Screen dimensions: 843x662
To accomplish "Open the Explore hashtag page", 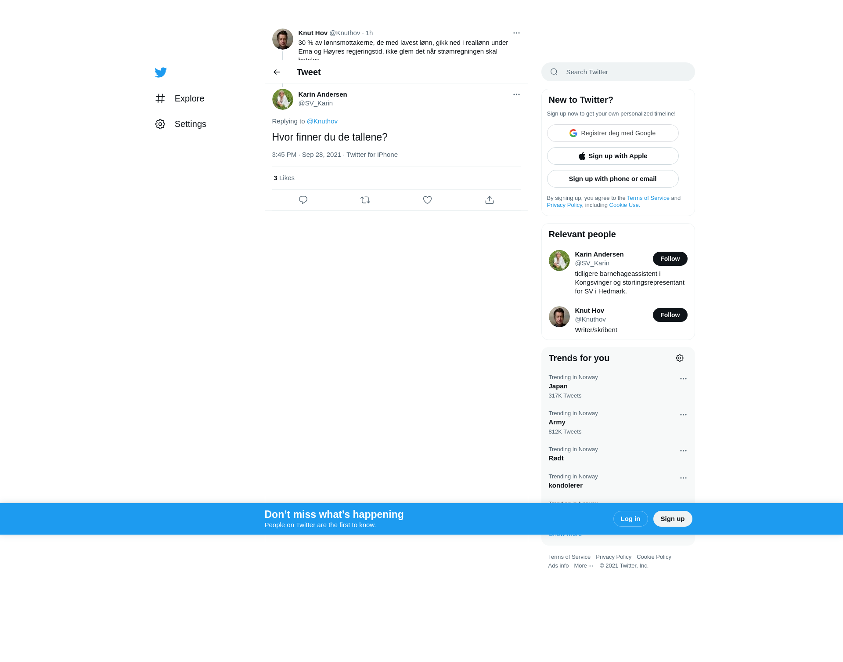I will 180,98.
